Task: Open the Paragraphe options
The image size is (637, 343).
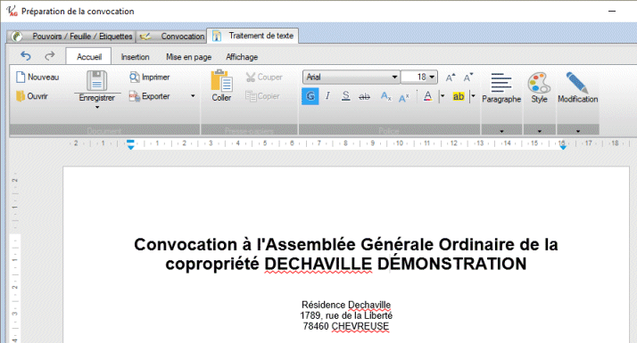Action: 501,87
